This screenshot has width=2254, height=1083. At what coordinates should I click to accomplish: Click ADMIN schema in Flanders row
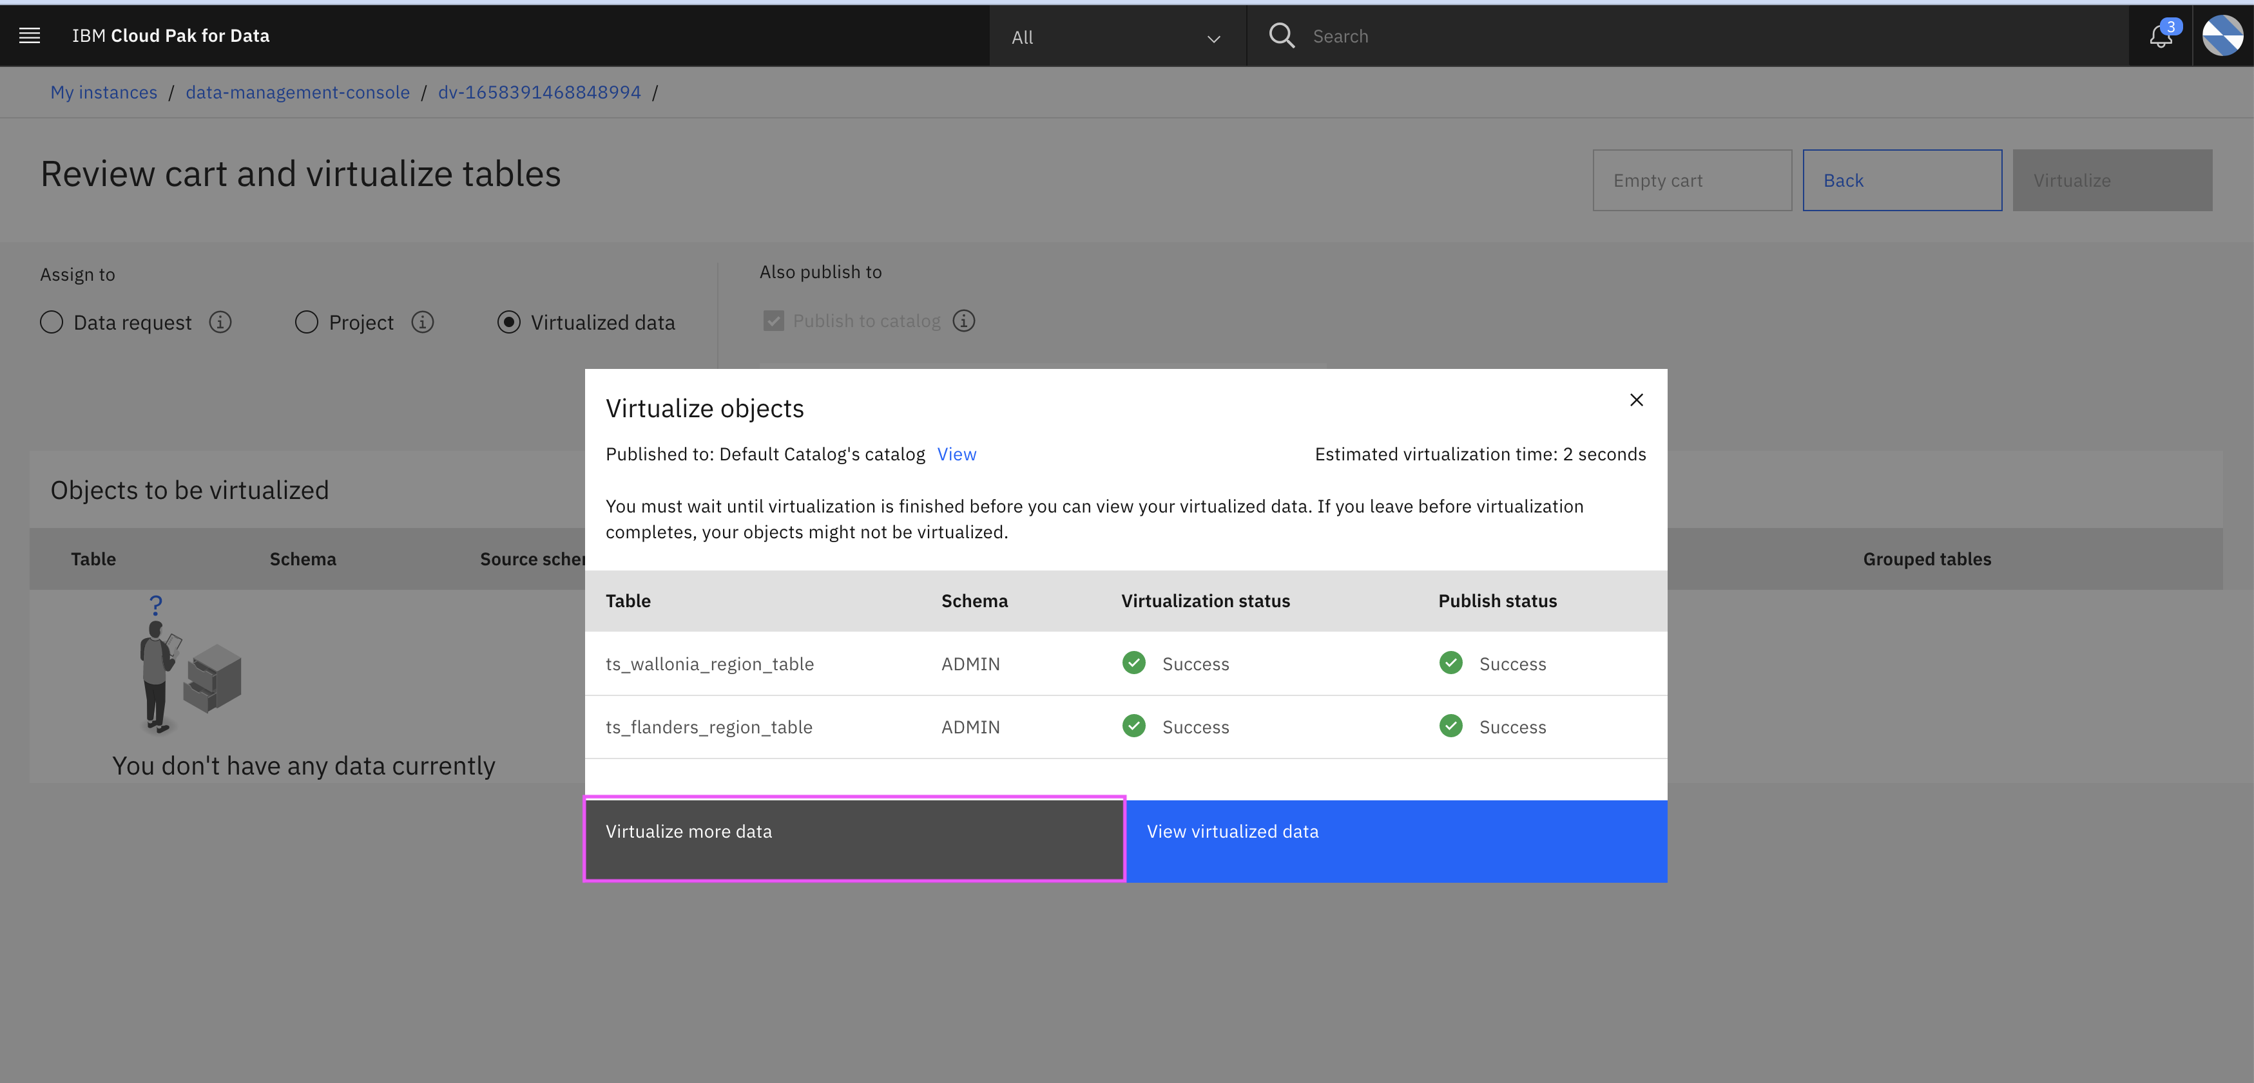970,726
